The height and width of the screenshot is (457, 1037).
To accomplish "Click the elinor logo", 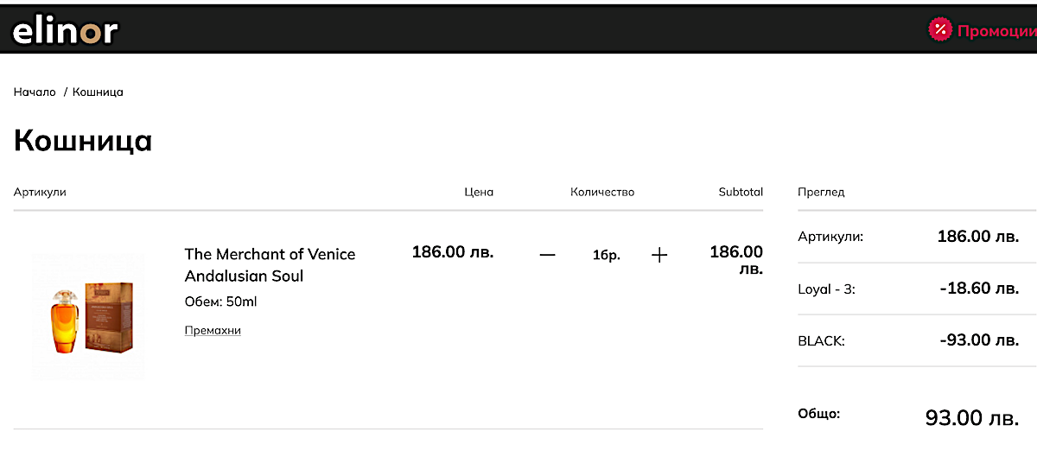I will point(65,31).
